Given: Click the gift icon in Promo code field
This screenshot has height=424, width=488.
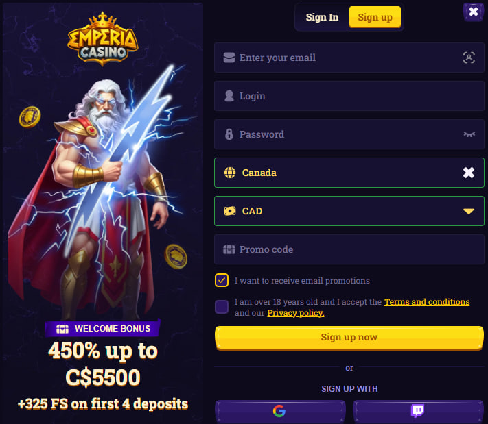Looking at the screenshot, I should tap(229, 249).
